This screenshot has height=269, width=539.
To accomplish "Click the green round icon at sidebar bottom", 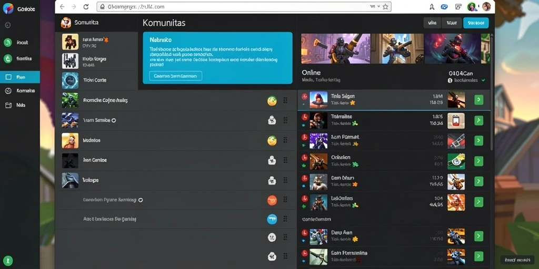I will tap(8, 260).
